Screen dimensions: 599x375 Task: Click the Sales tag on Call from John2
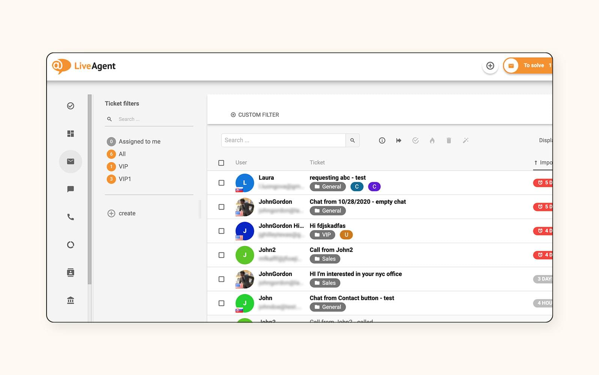pyautogui.click(x=325, y=259)
